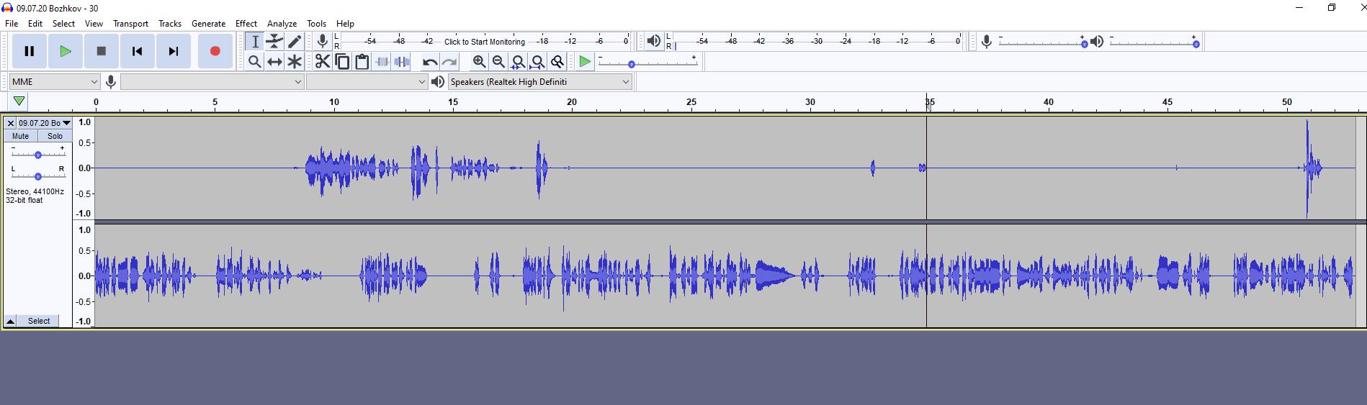Viewport: 1367px width, 405px height.
Task: Click the track gain slider
Action: (x=38, y=155)
